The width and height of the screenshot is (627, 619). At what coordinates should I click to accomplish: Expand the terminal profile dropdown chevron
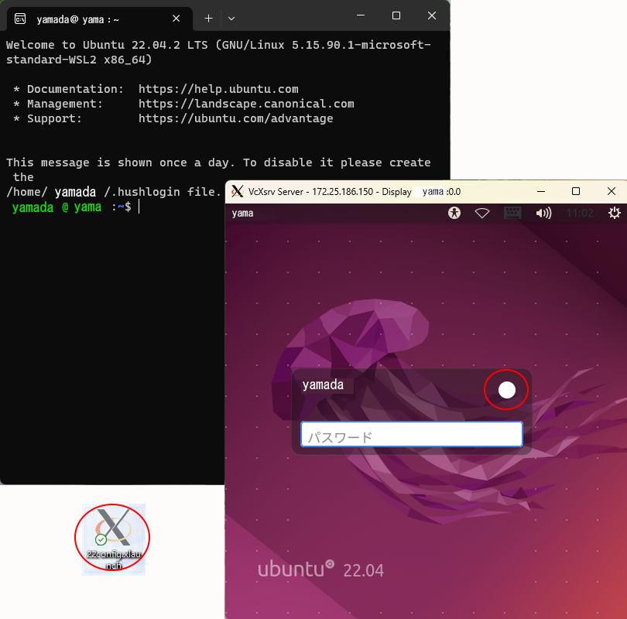(x=231, y=19)
